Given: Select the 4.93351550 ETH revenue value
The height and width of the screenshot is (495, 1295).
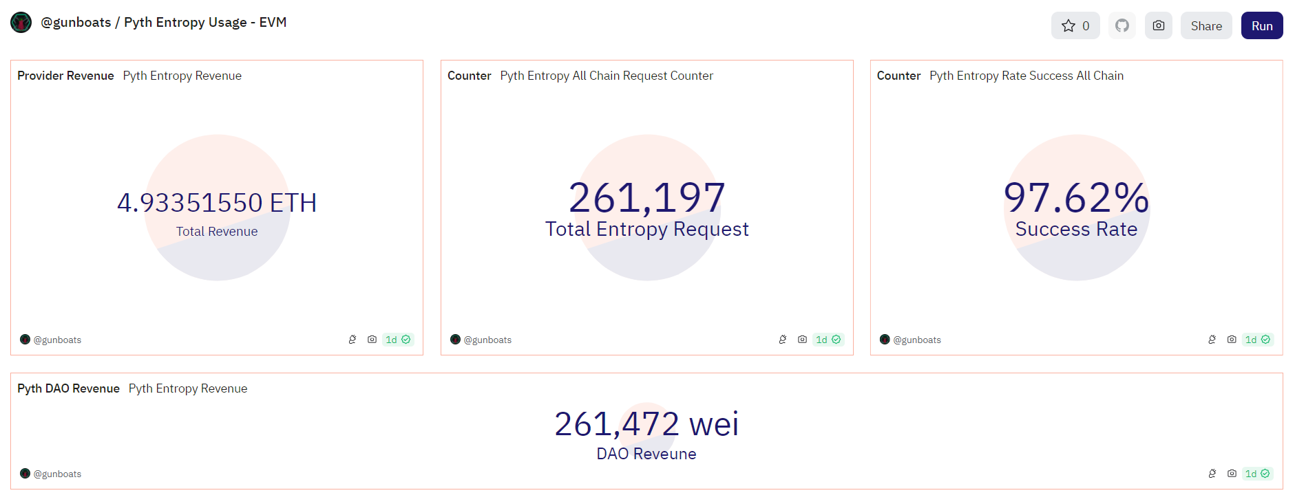Looking at the screenshot, I should 217,203.
